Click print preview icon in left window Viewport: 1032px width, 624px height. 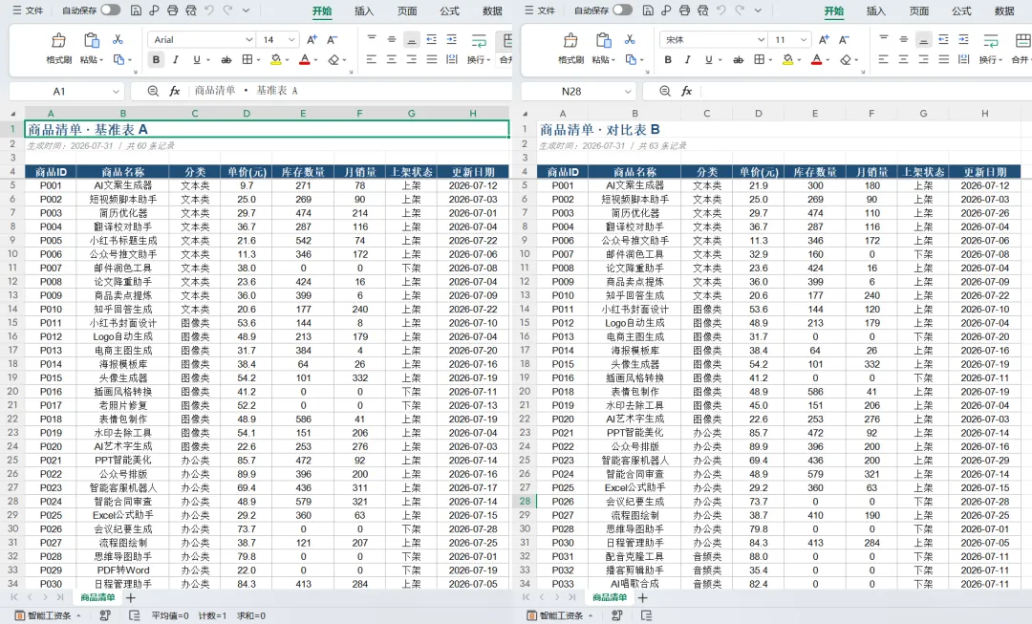[x=191, y=10]
